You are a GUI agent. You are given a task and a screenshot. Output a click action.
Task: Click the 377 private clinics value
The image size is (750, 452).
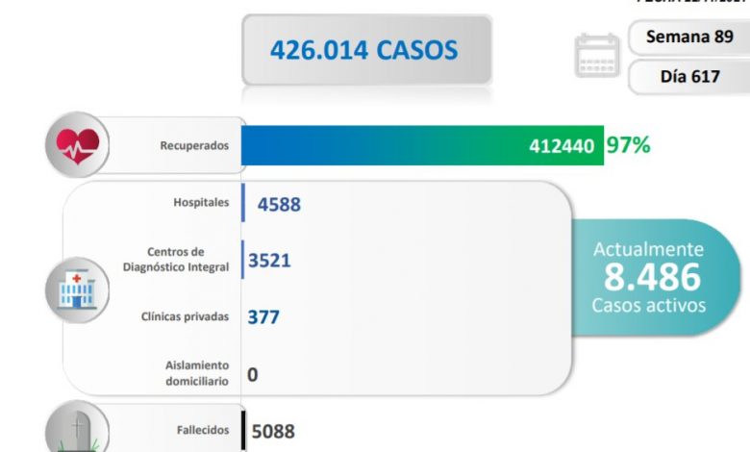263,316
